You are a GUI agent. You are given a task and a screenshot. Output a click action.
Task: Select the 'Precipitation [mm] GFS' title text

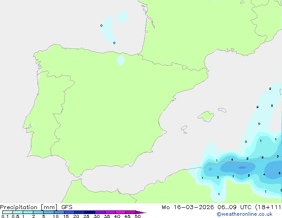pos(36,207)
